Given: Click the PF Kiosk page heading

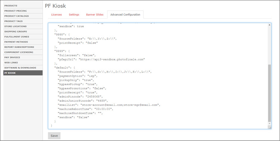Looking at the screenshot, I should tap(55, 6).
